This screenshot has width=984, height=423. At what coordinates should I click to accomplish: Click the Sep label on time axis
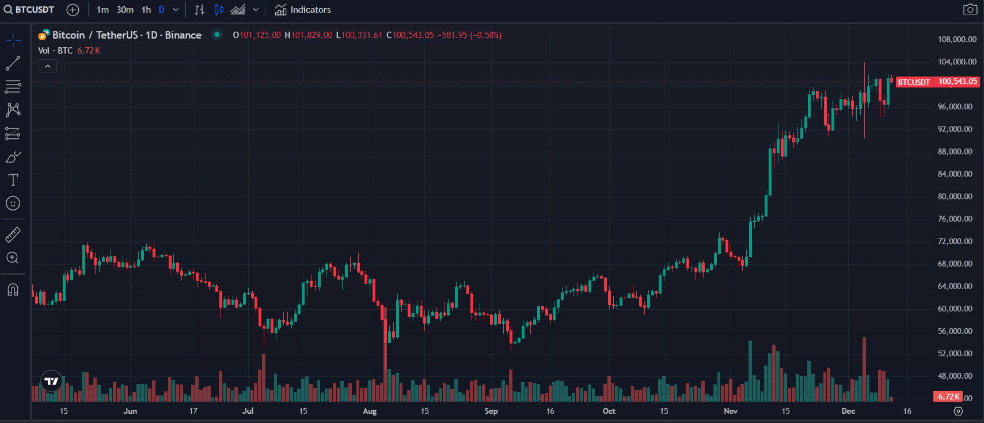pyautogui.click(x=491, y=411)
